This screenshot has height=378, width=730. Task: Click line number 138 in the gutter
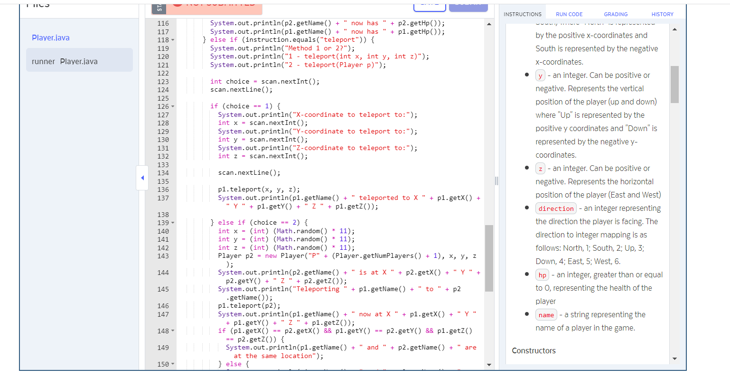pos(163,215)
